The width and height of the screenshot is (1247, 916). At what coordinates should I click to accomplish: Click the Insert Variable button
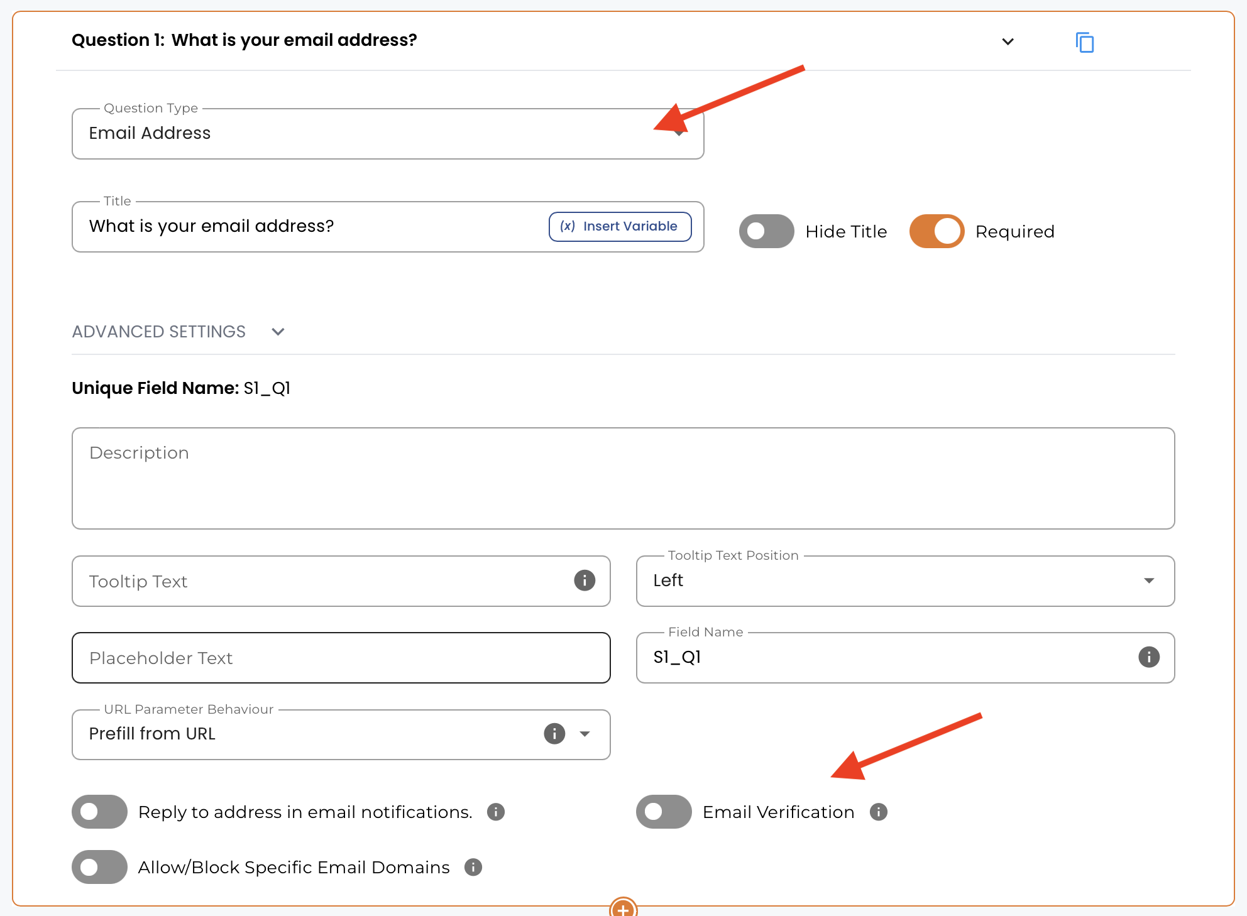coord(620,227)
